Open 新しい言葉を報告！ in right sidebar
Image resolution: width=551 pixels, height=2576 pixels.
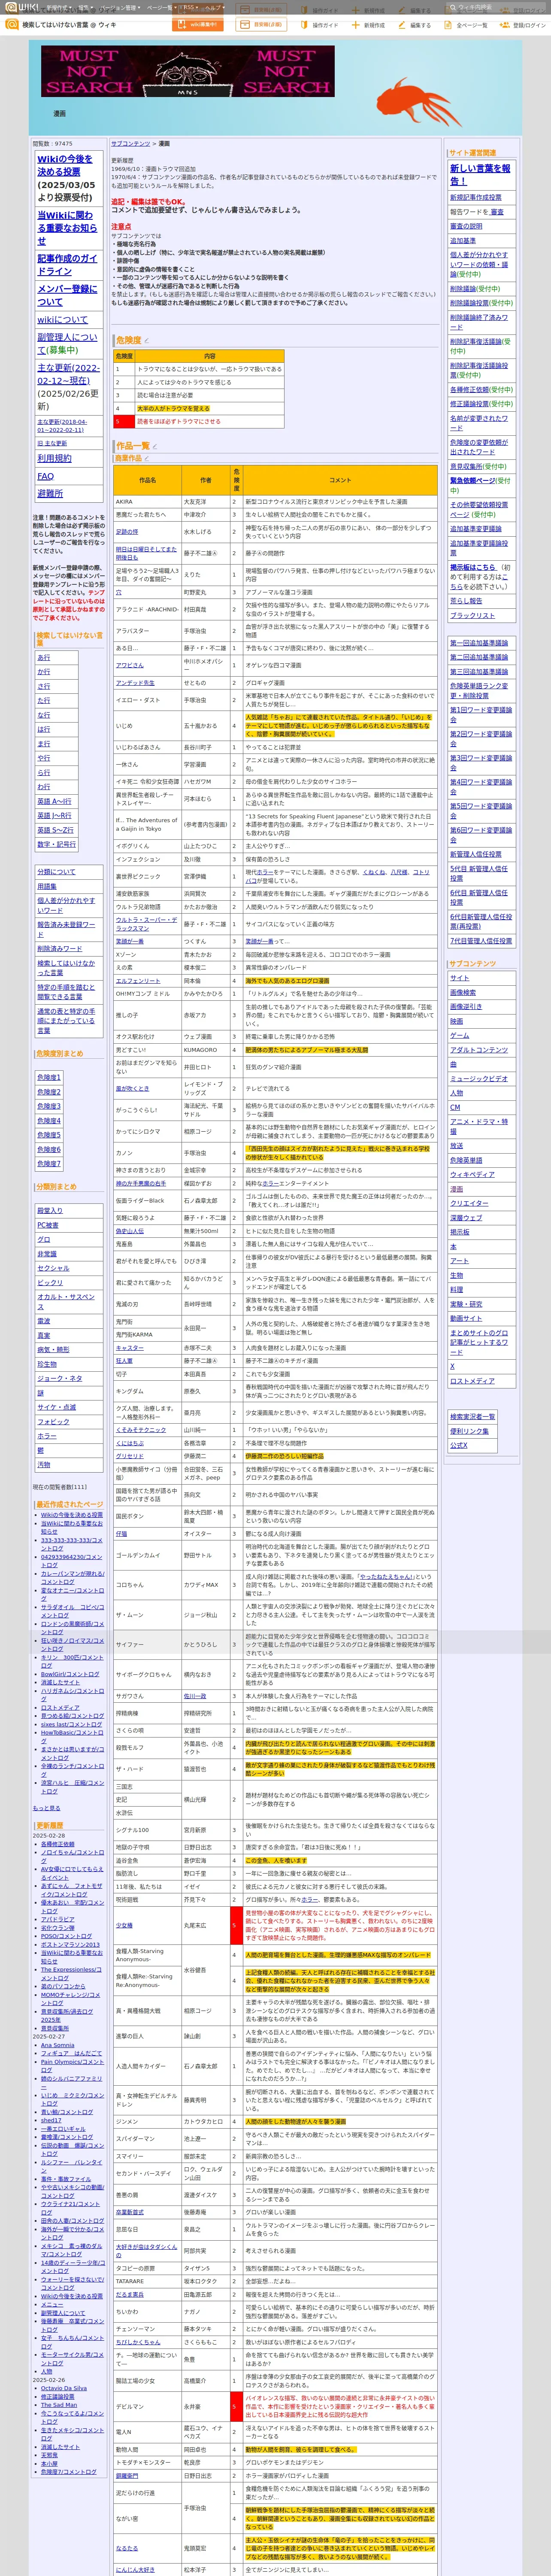click(480, 175)
